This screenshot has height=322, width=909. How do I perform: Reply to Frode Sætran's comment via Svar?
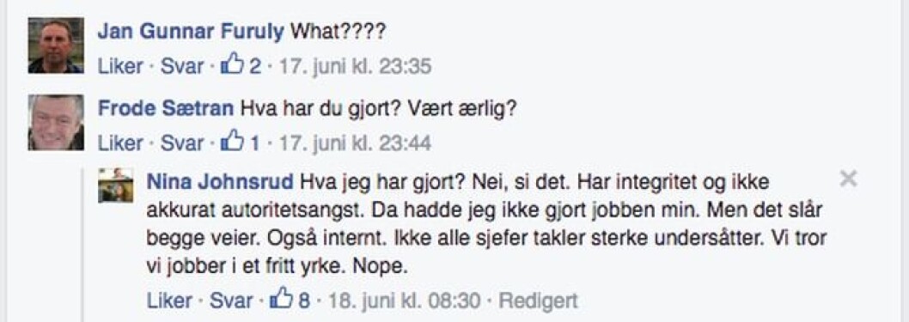click(182, 143)
